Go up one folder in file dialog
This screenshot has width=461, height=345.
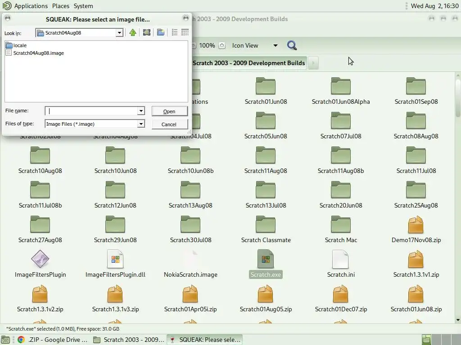point(133,32)
